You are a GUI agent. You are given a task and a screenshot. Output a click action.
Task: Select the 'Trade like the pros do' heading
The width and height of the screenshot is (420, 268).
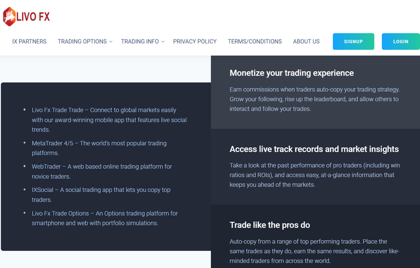[x=269, y=225]
